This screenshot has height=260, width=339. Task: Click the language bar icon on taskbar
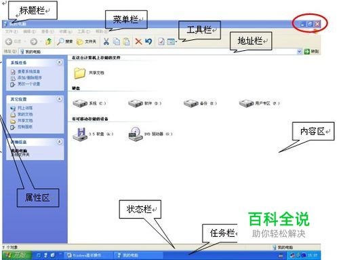coord(281,256)
